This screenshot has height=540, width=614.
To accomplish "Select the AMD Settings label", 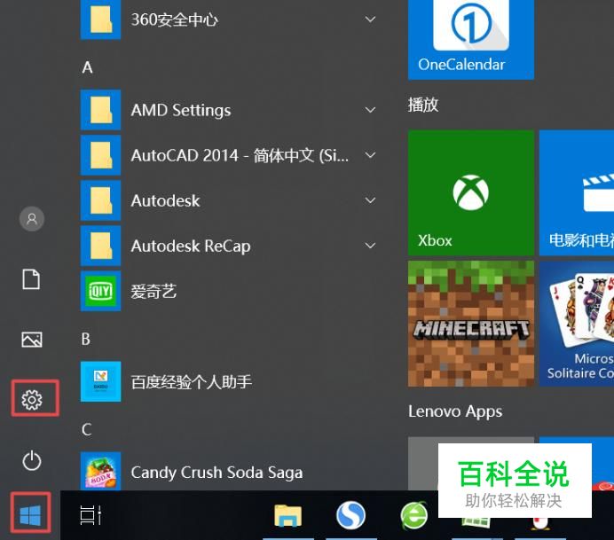I will (181, 110).
